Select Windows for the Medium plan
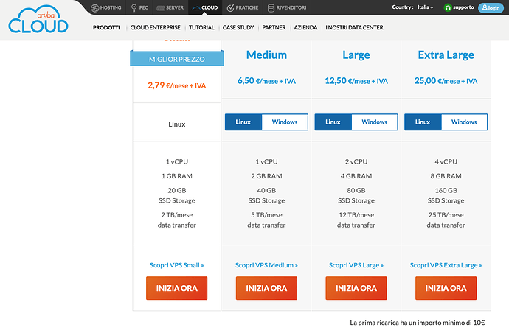The image size is (509, 330). point(285,122)
